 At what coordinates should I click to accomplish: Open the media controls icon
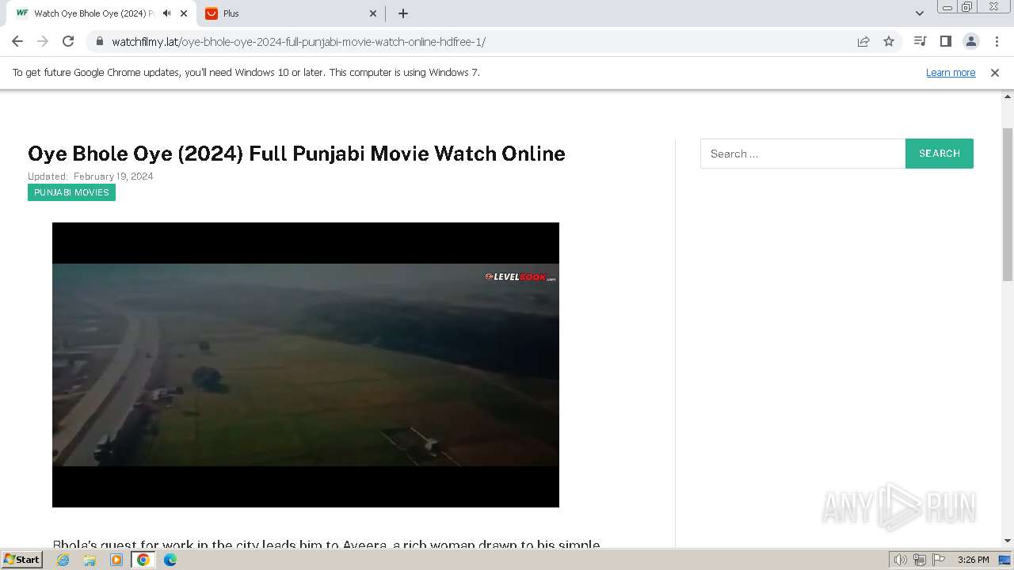920,41
